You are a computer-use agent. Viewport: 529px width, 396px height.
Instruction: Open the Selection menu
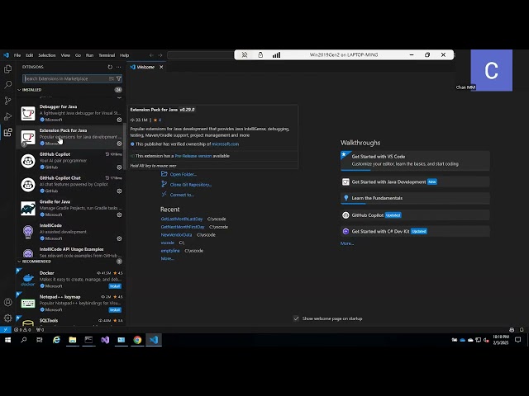coord(47,55)
